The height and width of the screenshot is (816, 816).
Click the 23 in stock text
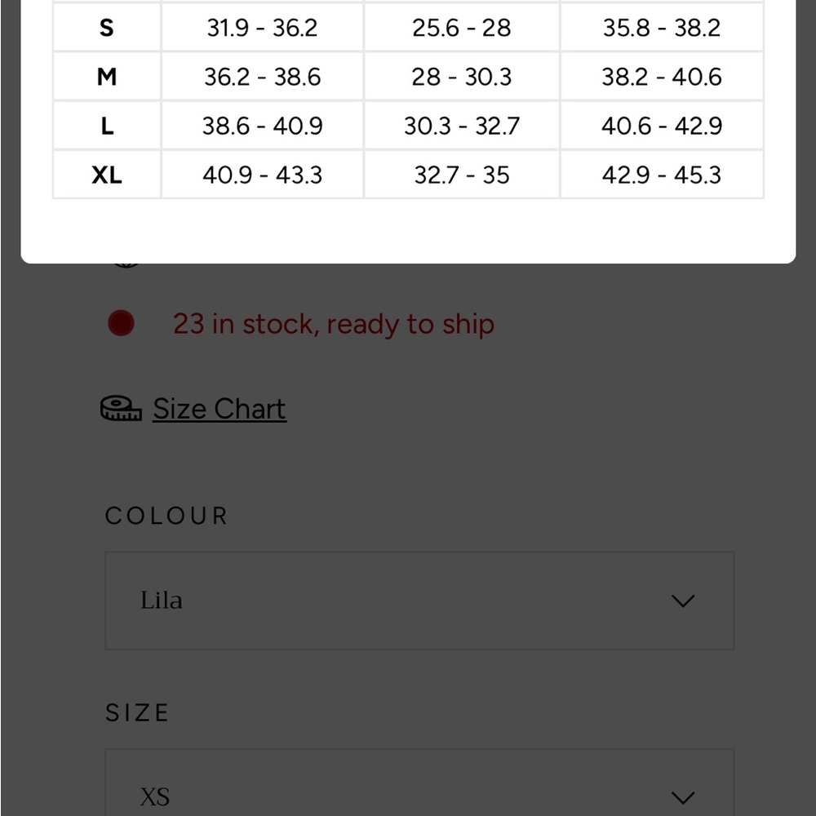(333, 324)
